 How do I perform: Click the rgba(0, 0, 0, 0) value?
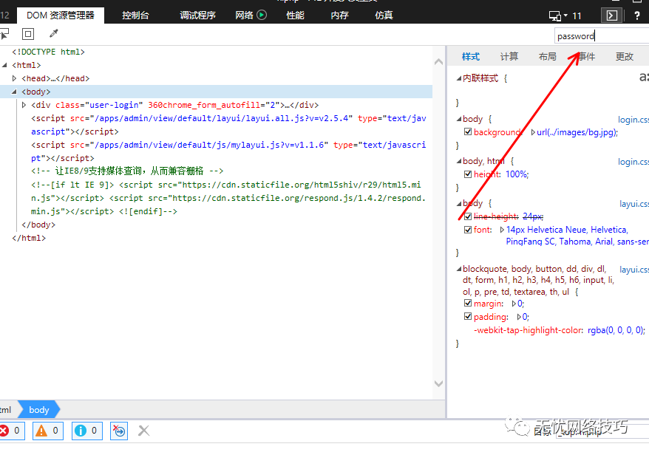click(x=616, y=330)
